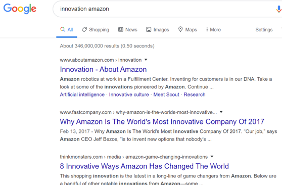The height and width of the screenshot is (185, 282).
Task: Open '8 Innovative Ways Amazon Has Changed' result
Action: tap(144, 166)
